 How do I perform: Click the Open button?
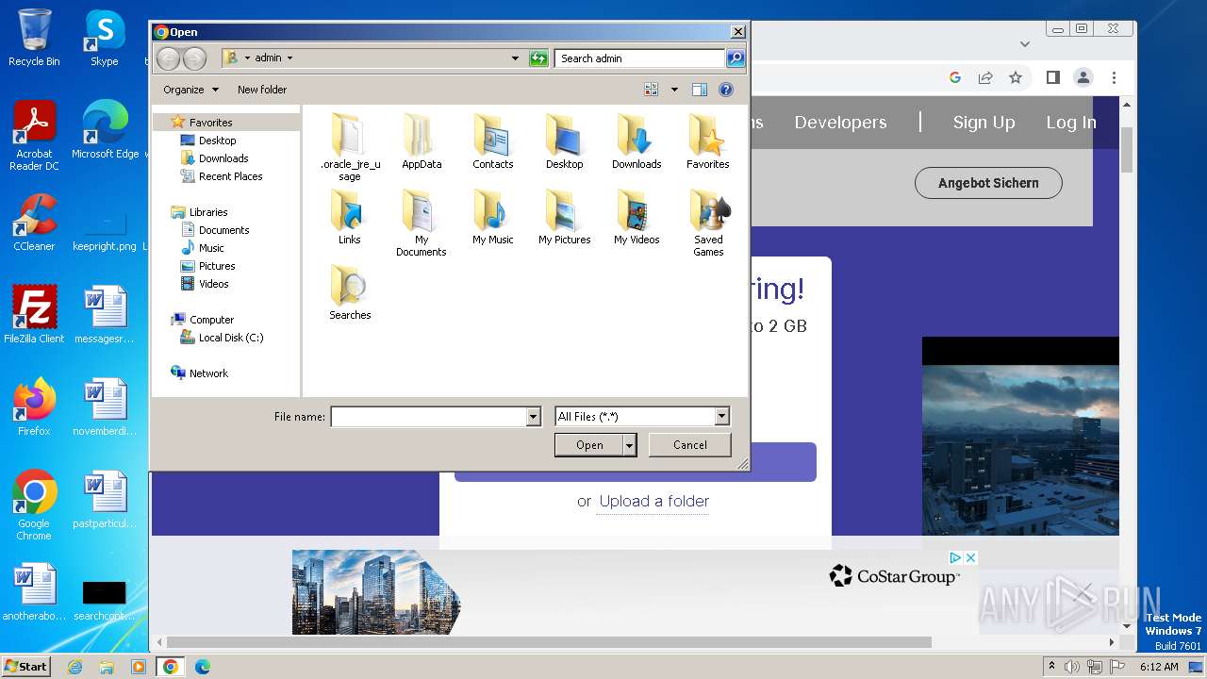click(x=589, y=445)
